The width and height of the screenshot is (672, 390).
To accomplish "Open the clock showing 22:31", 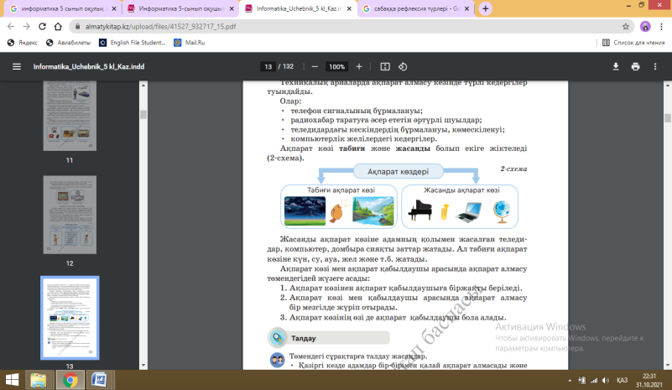I will tap(649, 380).
